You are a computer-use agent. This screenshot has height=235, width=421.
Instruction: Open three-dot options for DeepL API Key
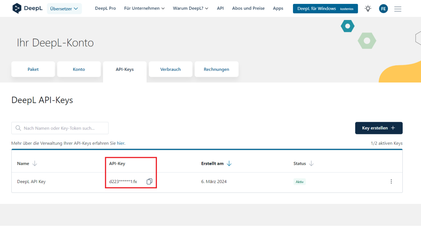pos(391,181)
